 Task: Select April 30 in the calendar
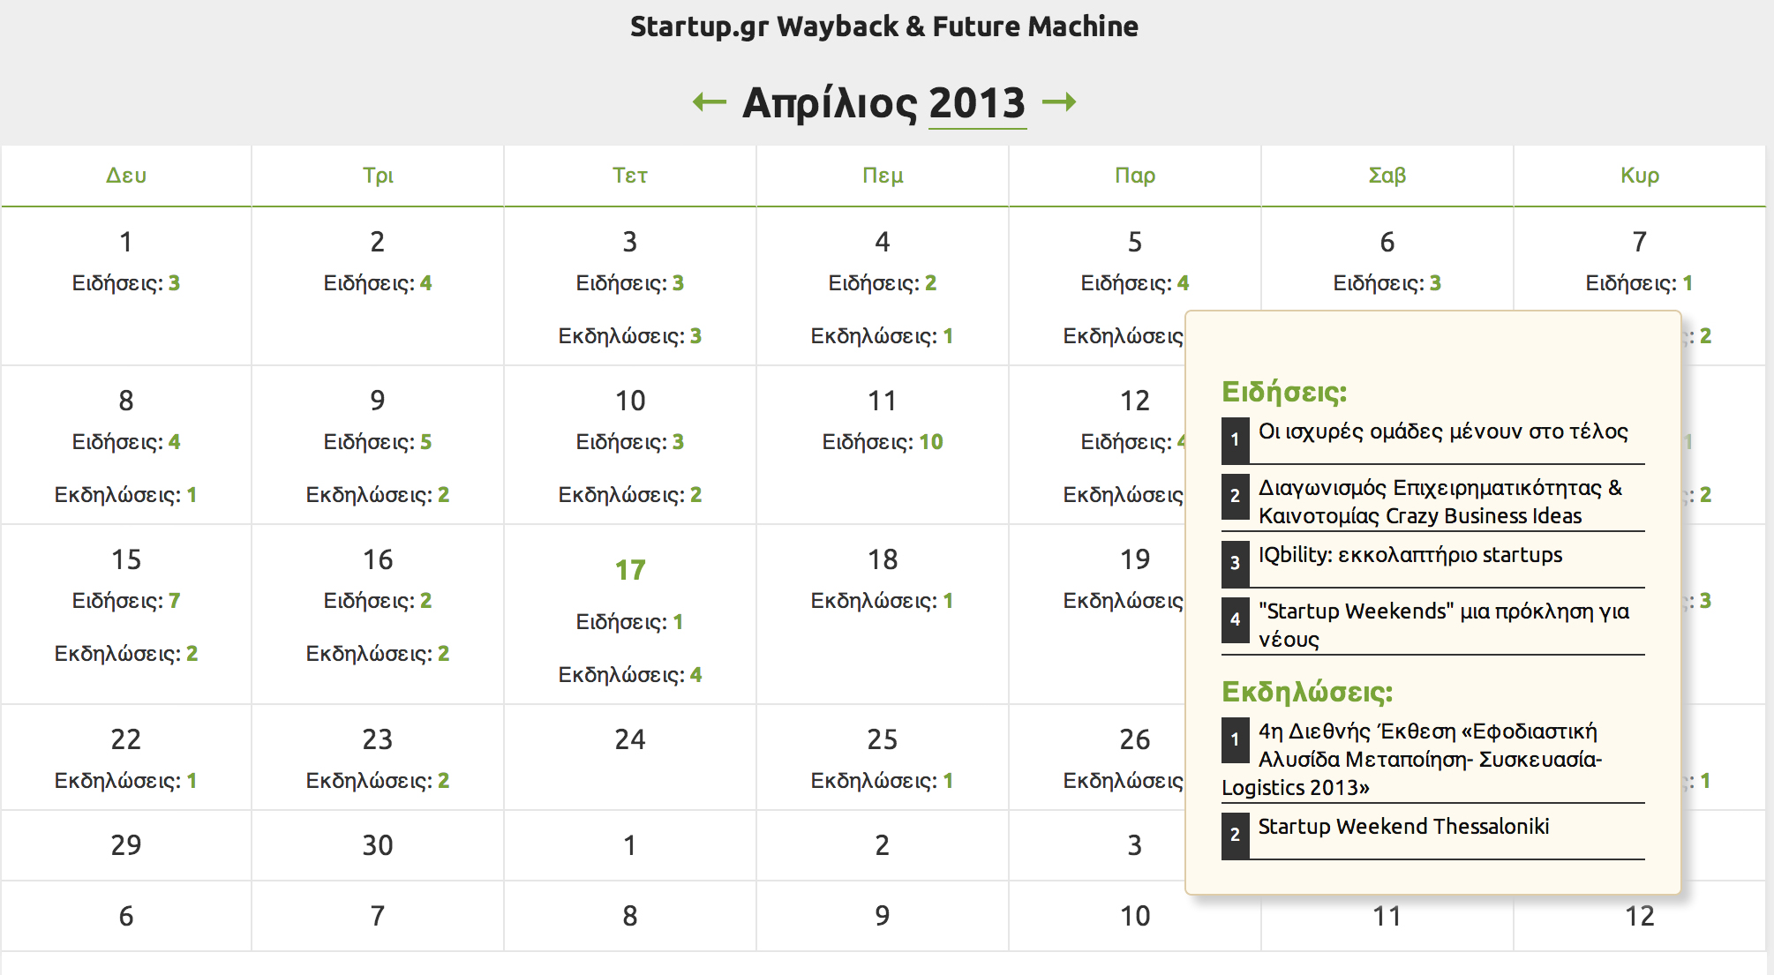pyautogui.click(x=378, y=845)
